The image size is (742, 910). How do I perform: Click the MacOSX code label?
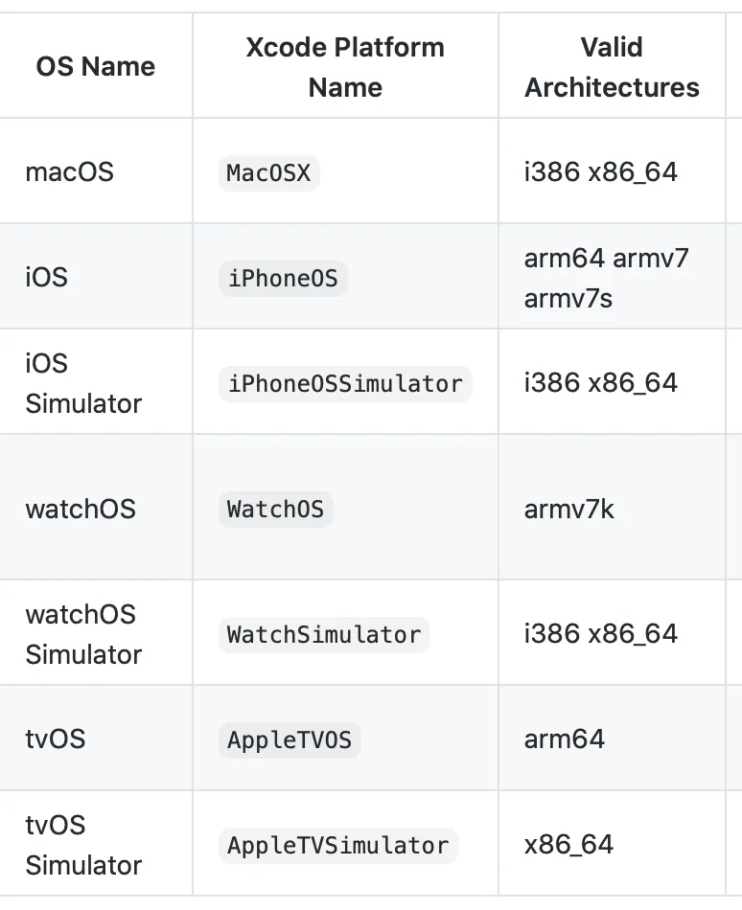[268, 172]
